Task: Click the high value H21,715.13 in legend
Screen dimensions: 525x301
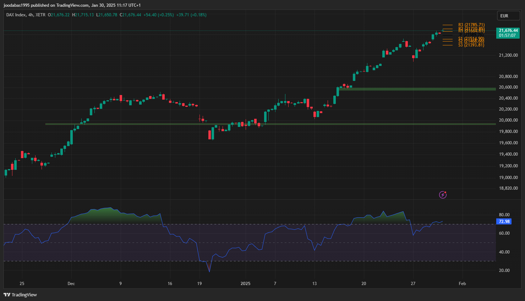Action: (x=83, y=15)
